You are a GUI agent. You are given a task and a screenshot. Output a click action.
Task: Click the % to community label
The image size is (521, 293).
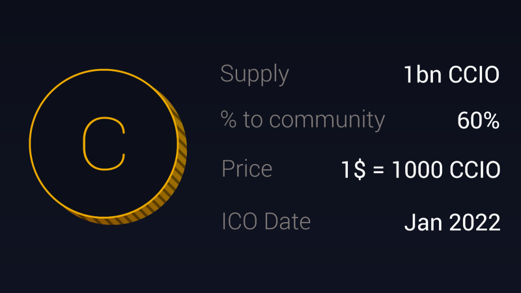click(x=303, y=120)
